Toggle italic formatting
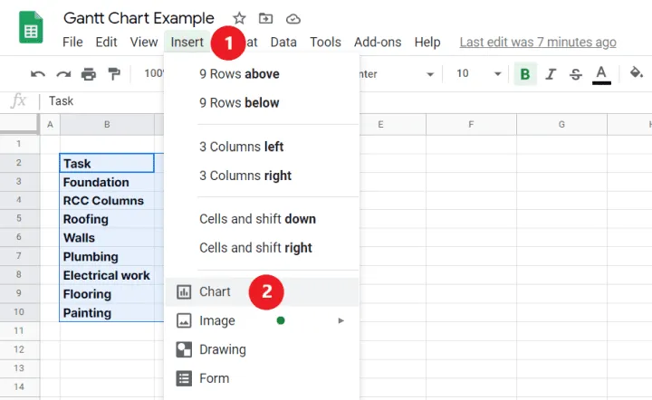The width and height of the screenshot is (652, 400). (x=551, y=74)
